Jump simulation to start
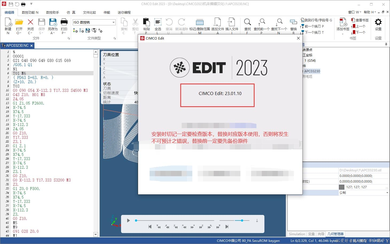The image size is (390, 244). pyautogui.click(x=150, y=227)
